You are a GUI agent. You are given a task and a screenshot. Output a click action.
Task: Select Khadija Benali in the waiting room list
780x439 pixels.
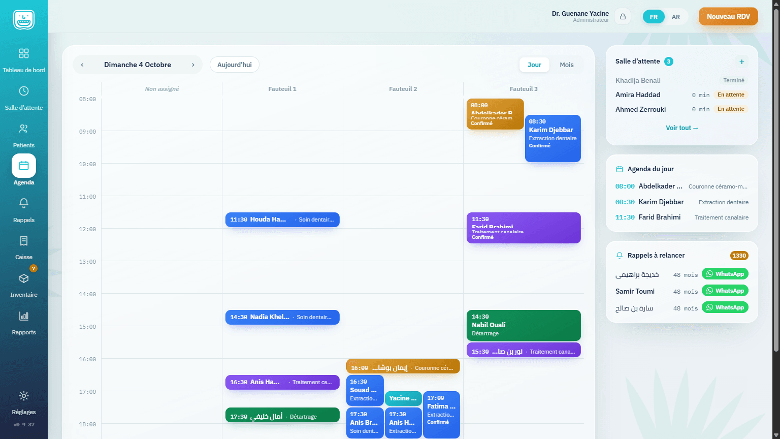[x=681, y=80]
